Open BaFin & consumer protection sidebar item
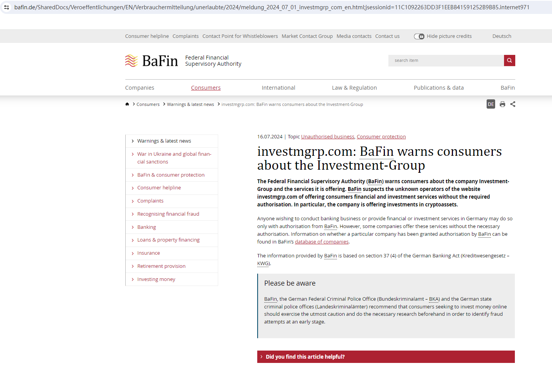Image resolution: width=552 pixels, height=378 pixels. pyautogui.click(x=172, y=175)
